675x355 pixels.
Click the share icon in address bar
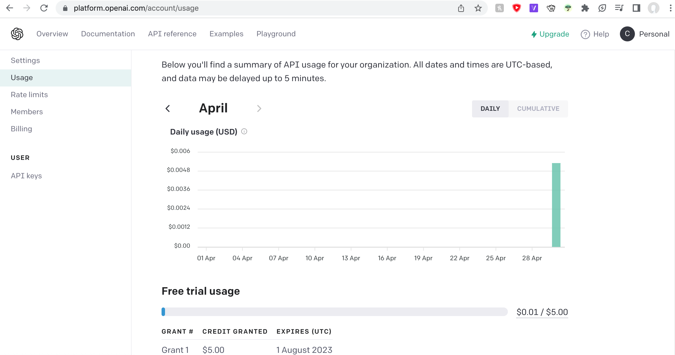pos(461,8)
